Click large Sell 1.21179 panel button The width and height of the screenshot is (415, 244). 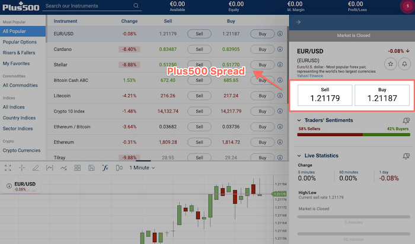tap(325, 95)
